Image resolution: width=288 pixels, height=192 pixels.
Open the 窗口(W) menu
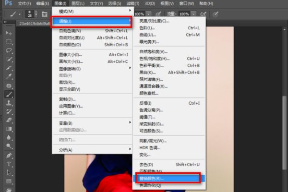(186, 3)
